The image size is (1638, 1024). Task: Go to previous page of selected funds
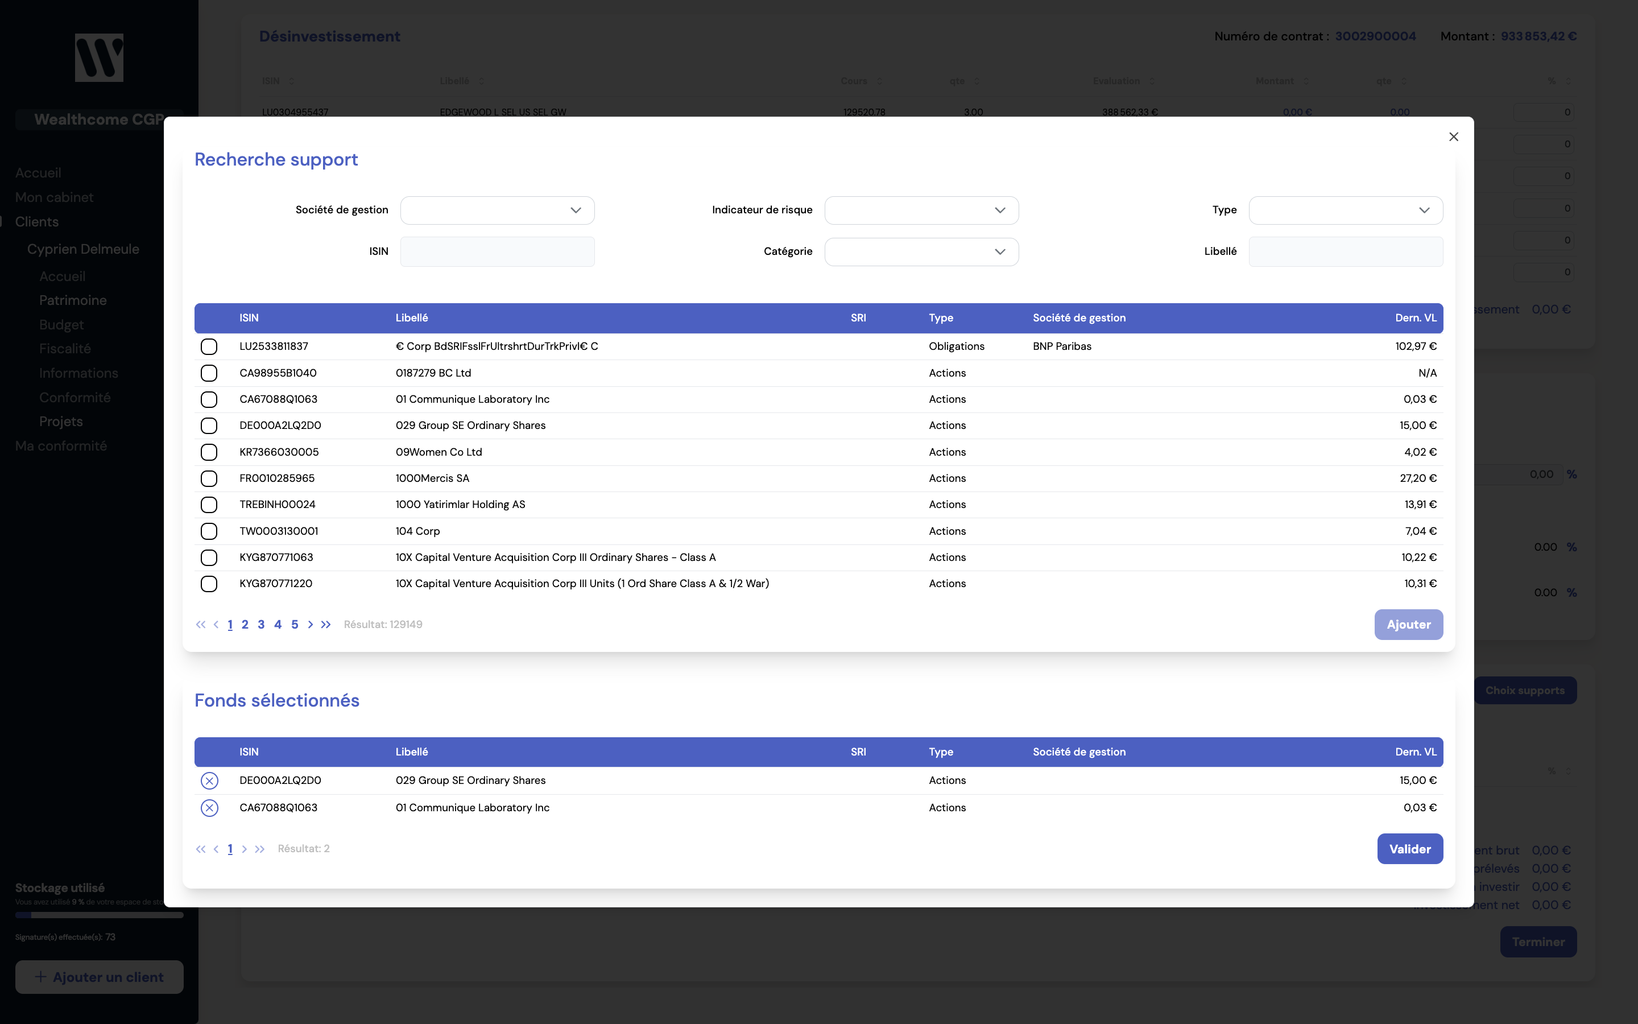point(216,849)
